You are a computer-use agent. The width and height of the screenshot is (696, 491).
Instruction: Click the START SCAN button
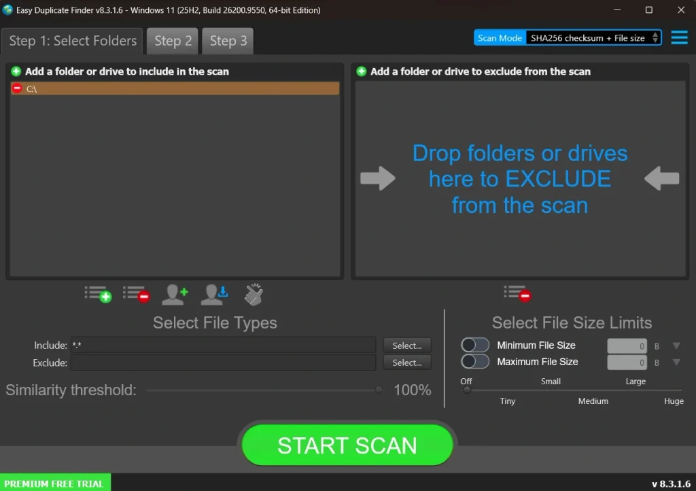click(x=347, y=445)
